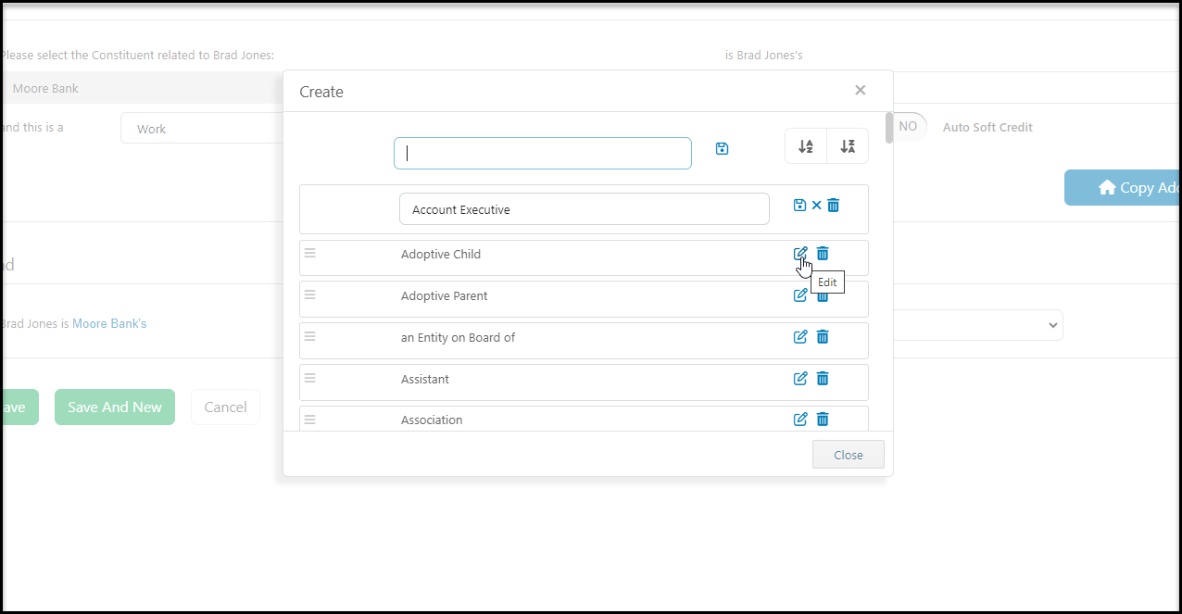Click the Copy Address button
The height and width of the screenshot is (614, 1182).
coord(1123,187)
